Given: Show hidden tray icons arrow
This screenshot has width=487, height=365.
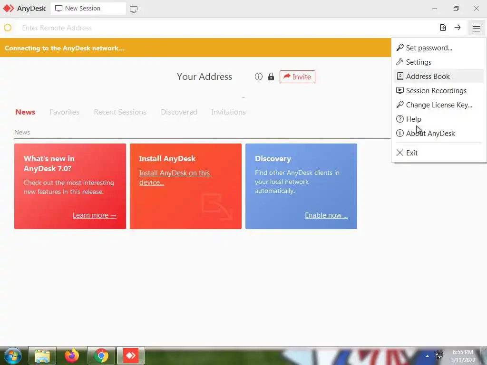Looking at the screenshot, I should click(x=428, y=356).
